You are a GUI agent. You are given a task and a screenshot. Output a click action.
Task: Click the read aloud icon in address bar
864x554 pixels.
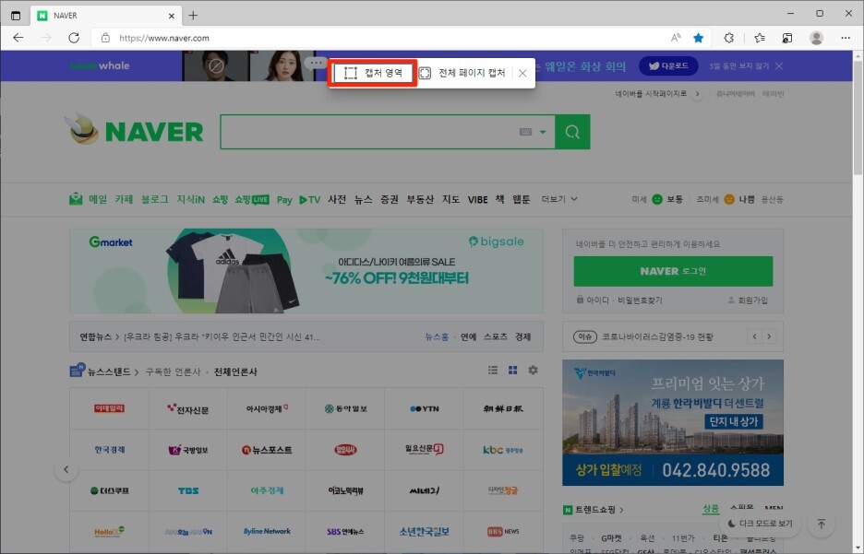point(676,38)
